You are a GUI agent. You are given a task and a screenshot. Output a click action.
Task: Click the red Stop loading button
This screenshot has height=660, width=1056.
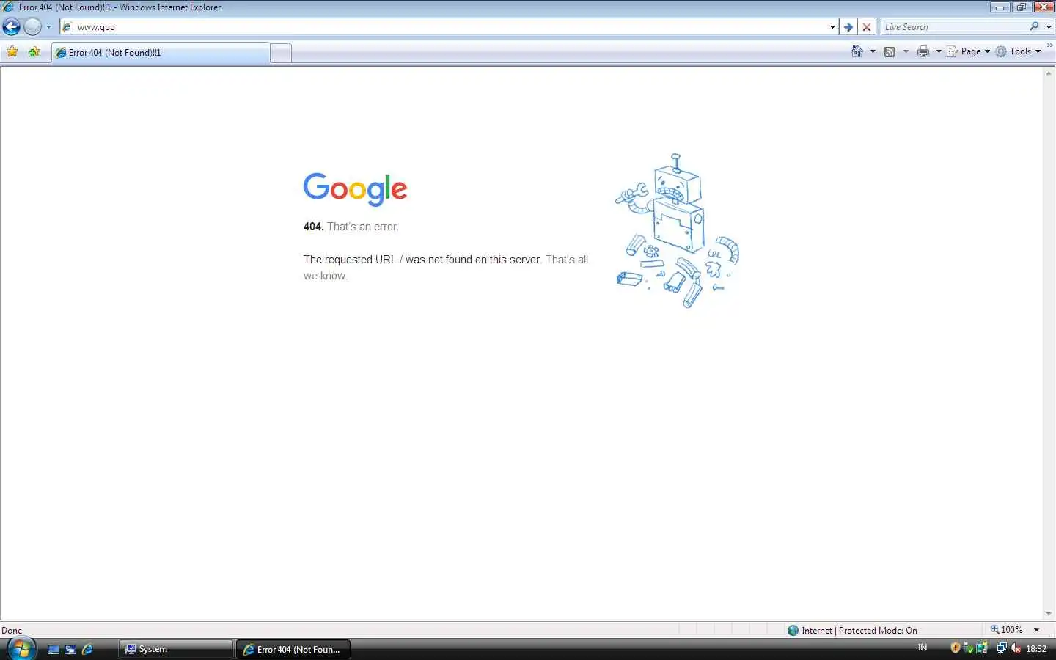point(867,27)
